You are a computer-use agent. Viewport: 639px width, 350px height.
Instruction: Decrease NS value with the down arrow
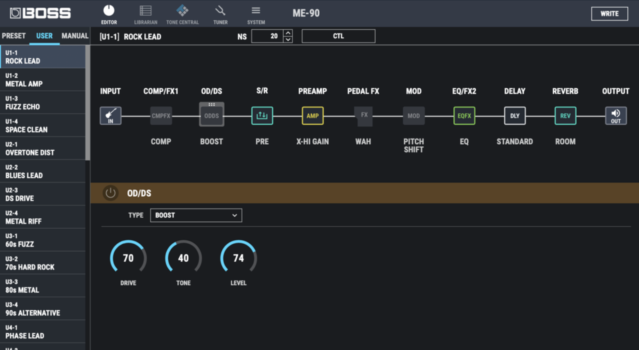pyautogui.click(x=288, y=39)
